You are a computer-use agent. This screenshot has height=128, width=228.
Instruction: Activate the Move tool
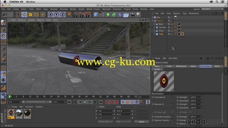(x=25, y=14)
